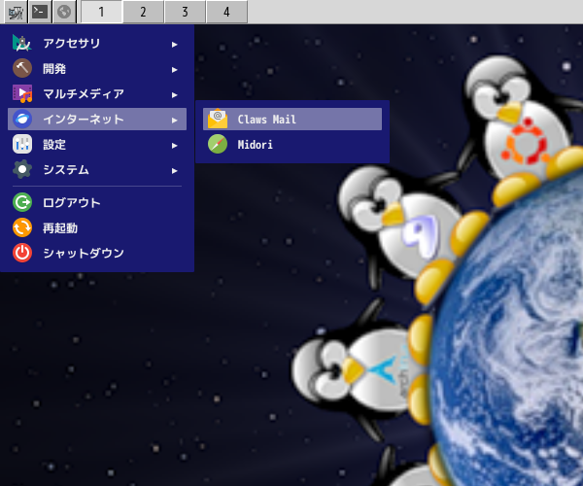Click the システム gear icon

[x=22, y=169]
